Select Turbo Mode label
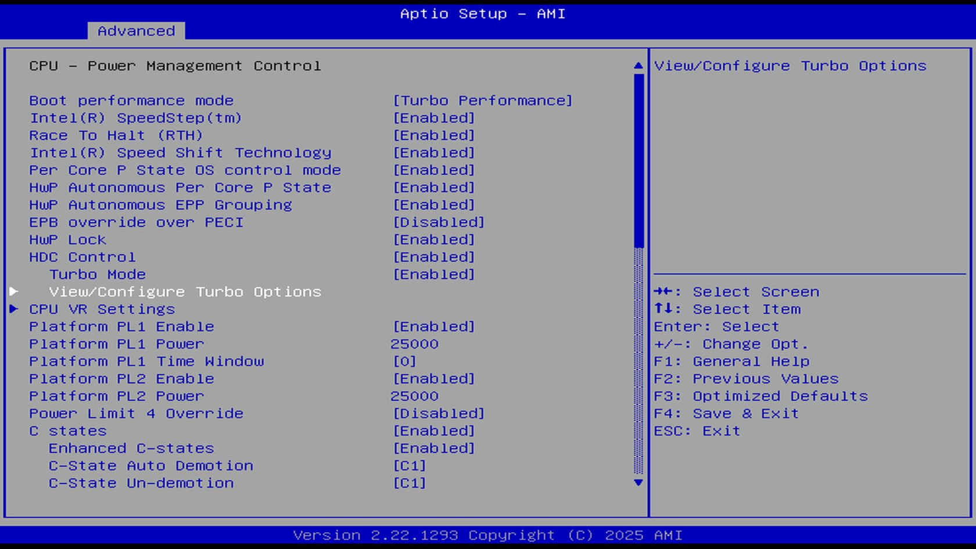This screenshot has width=976, height=549. [x=98, y=275]
